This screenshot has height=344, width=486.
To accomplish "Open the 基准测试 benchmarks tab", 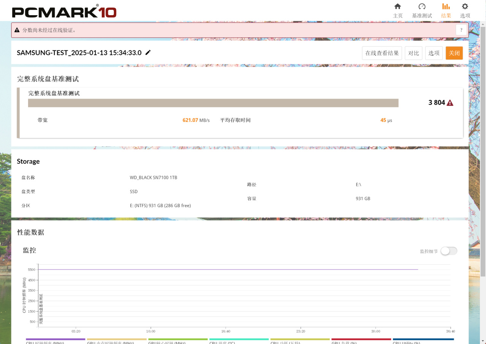I will pyautogui.click(x=422, y=11).
